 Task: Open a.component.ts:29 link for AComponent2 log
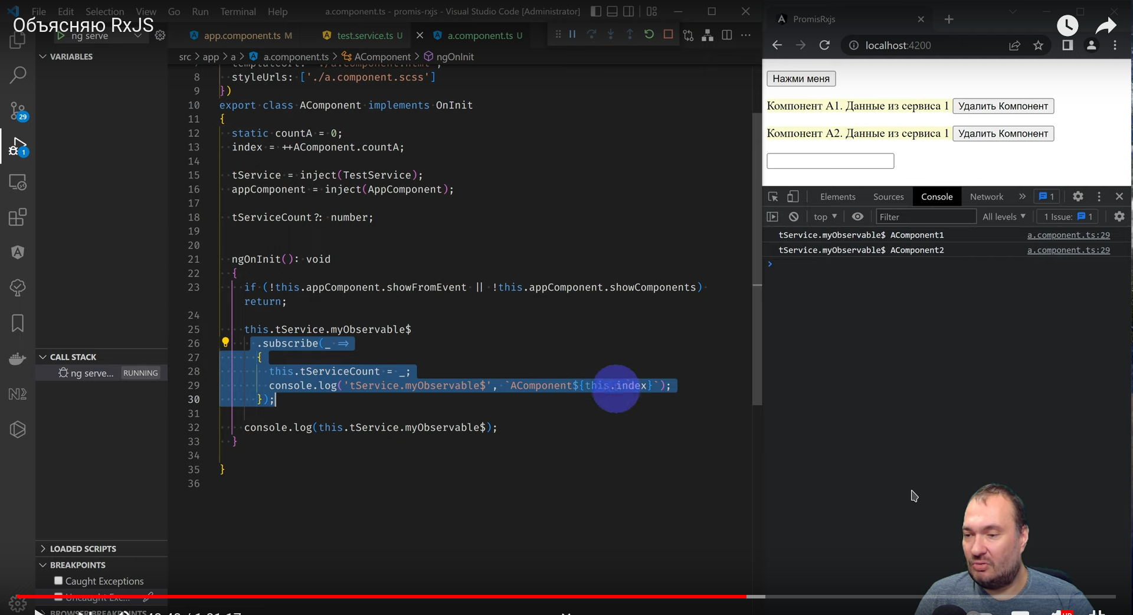(x=1068, y=250)
